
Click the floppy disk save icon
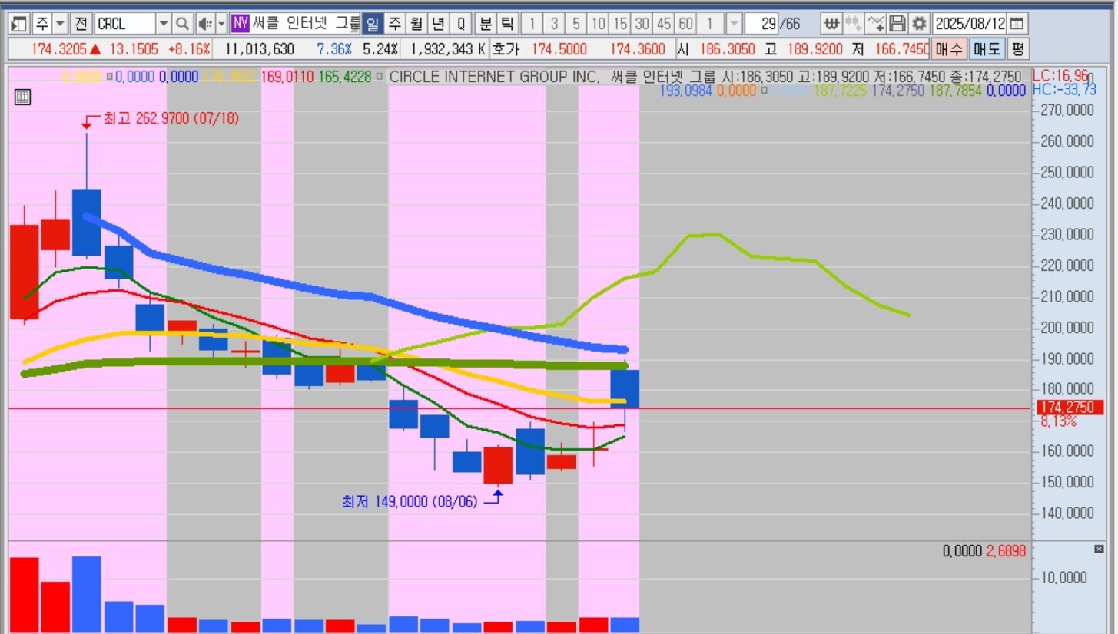tap(897, 24)
